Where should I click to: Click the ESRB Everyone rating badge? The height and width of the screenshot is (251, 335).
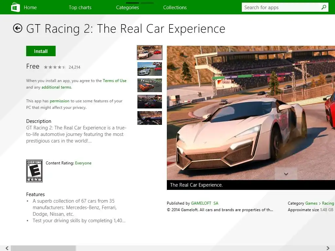(x=34, y=171)
